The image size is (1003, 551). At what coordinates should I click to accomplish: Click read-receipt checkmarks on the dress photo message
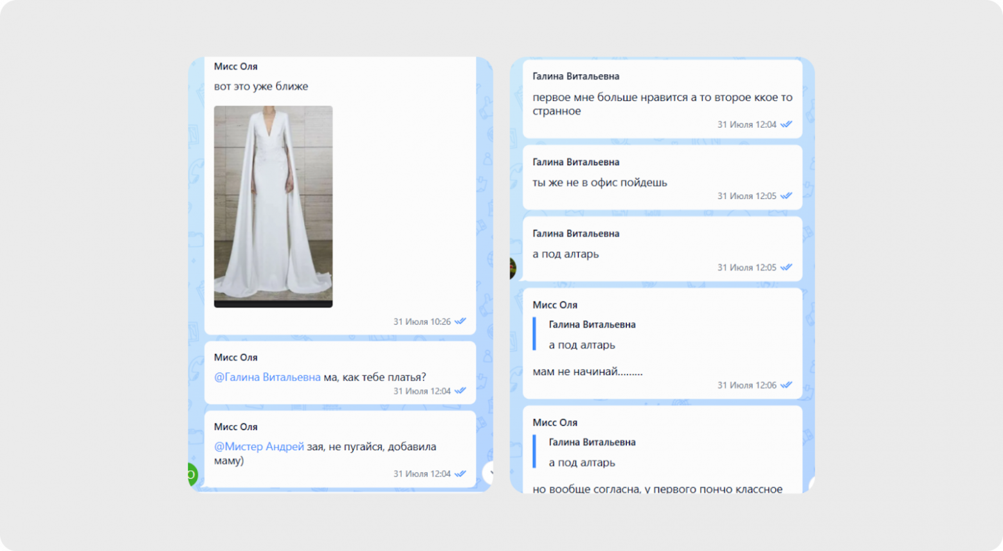(460, 322)
